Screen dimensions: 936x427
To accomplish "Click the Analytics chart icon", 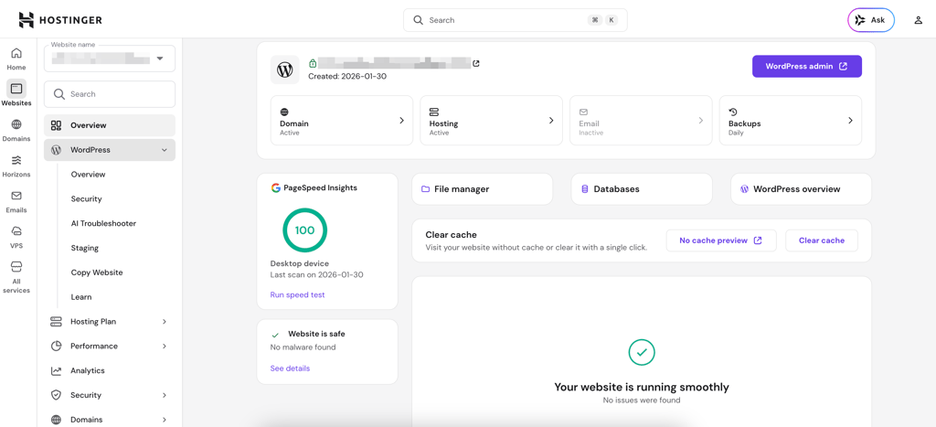I will 56,370.
